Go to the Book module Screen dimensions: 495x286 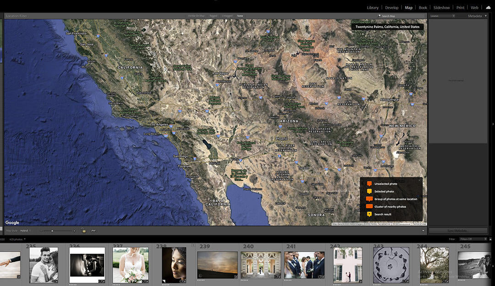coord(423,8)
